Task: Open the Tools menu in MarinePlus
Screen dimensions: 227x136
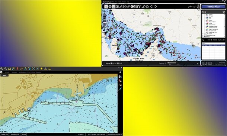Action: (x=120, y=2)
